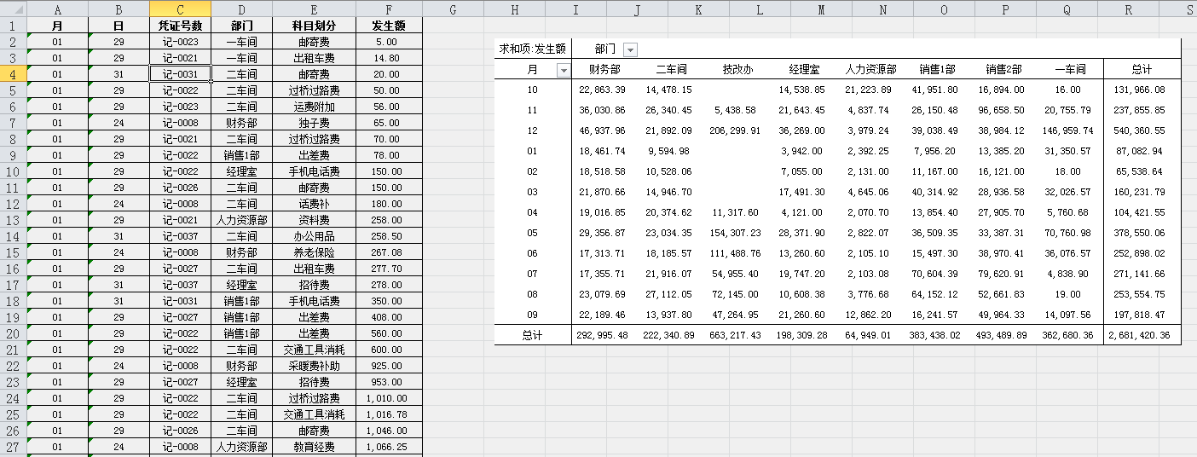Click the 人力资源部 cell in row 13
Screen dimensions: 1197x457
tap(242, 220)
